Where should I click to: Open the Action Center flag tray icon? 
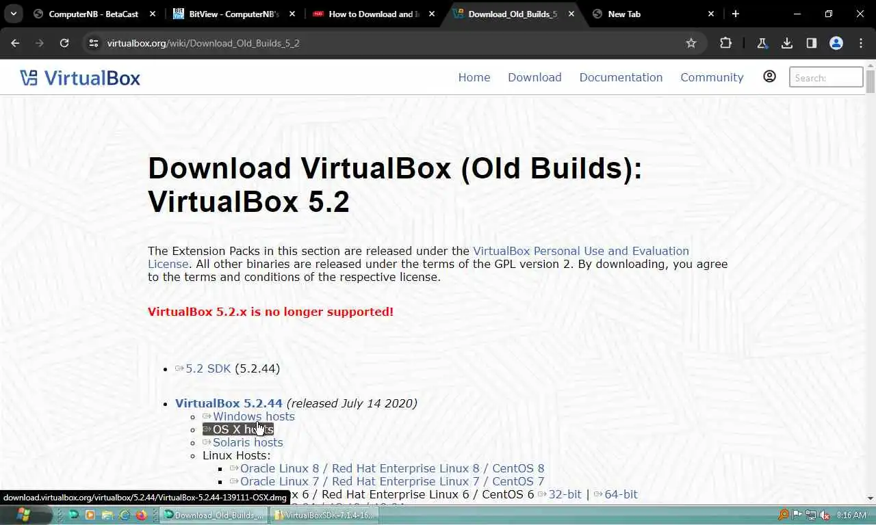point(797,515)
